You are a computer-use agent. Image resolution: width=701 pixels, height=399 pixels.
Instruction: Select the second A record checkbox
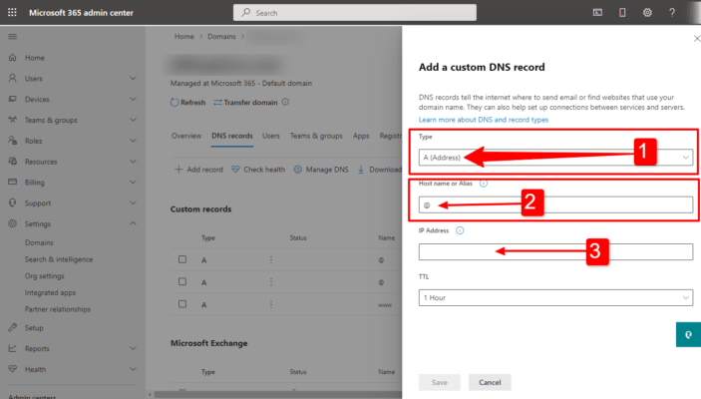pos(181,281)
